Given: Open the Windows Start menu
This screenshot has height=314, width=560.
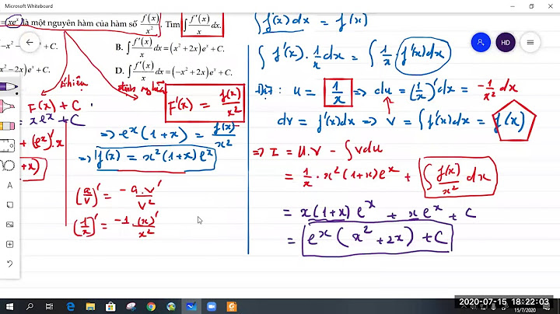Looking at the screenshot, I should (9, 306).
